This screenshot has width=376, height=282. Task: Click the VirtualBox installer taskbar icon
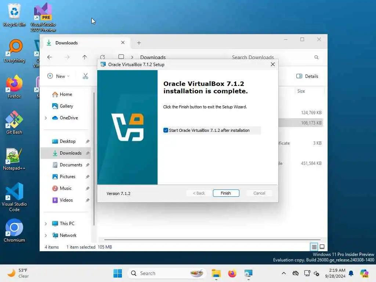point(249,273)
